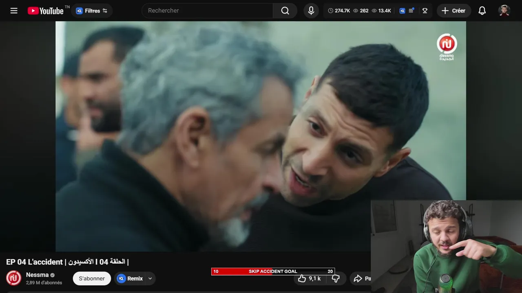The width and height of the screenshot is (522, 293).
Task: Click the Nessma watermark logo on video
Action: click(447, 47)
